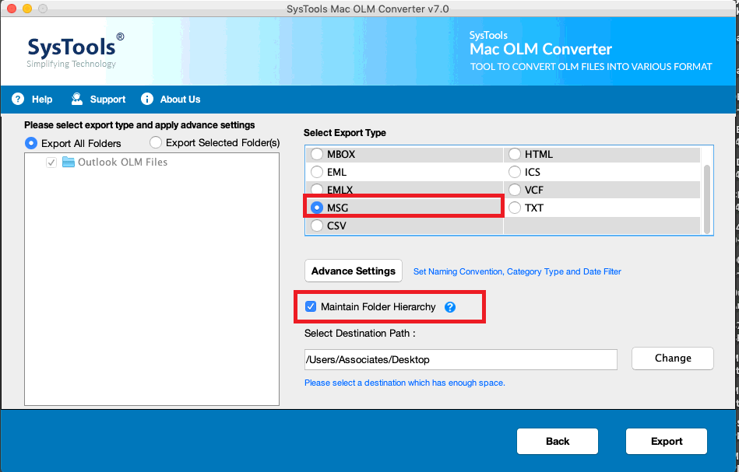The image size is (739, 472).
Task: Click the red close window button
Action: point(12,9)
